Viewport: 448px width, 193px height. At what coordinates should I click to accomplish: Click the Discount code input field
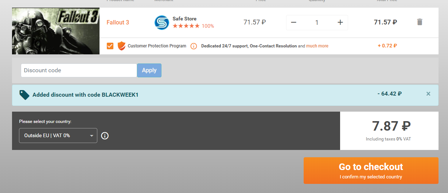[79, 70]
